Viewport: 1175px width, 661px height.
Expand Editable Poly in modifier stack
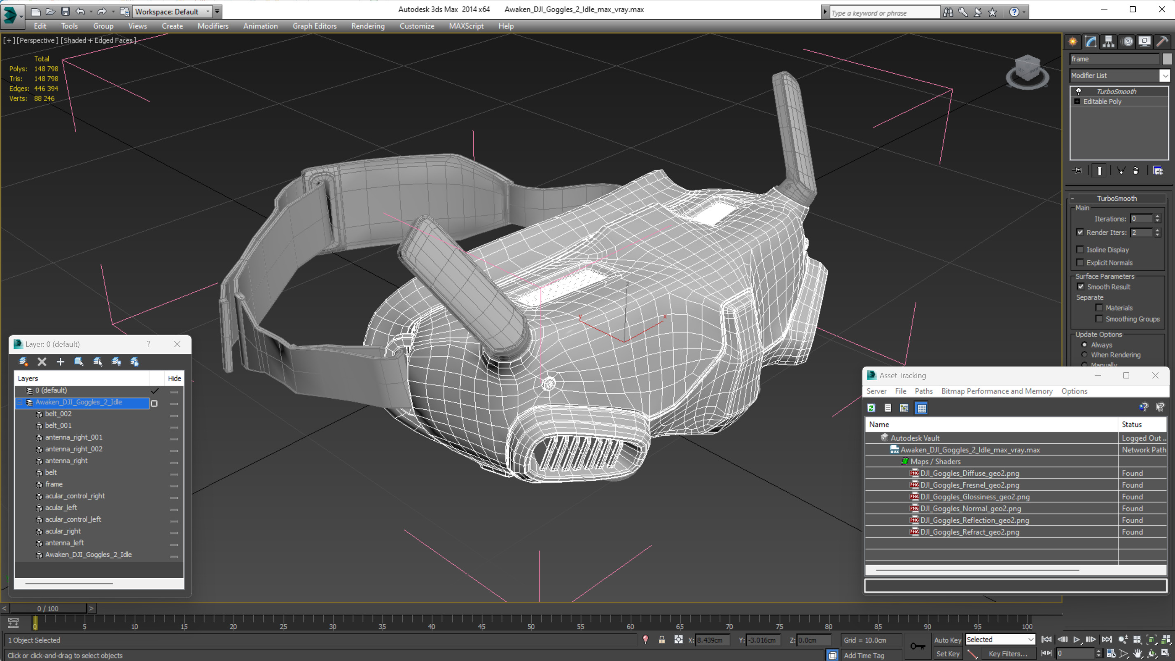(x=1077, y=101)
